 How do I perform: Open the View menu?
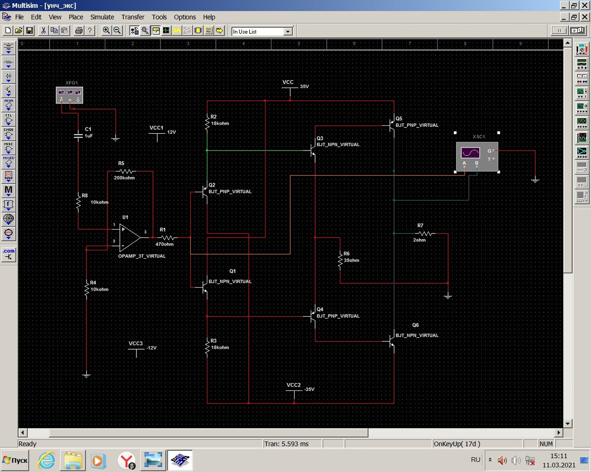point(55,17)
